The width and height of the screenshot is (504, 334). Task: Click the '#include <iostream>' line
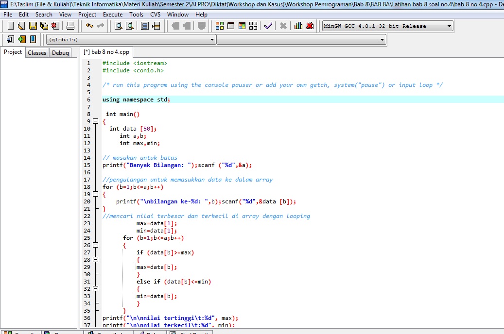click(135, 63)
